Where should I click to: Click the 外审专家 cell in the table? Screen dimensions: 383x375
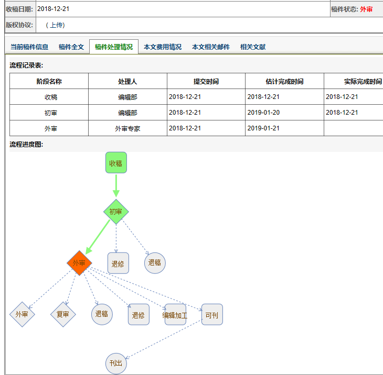click(x=127, y=128)
